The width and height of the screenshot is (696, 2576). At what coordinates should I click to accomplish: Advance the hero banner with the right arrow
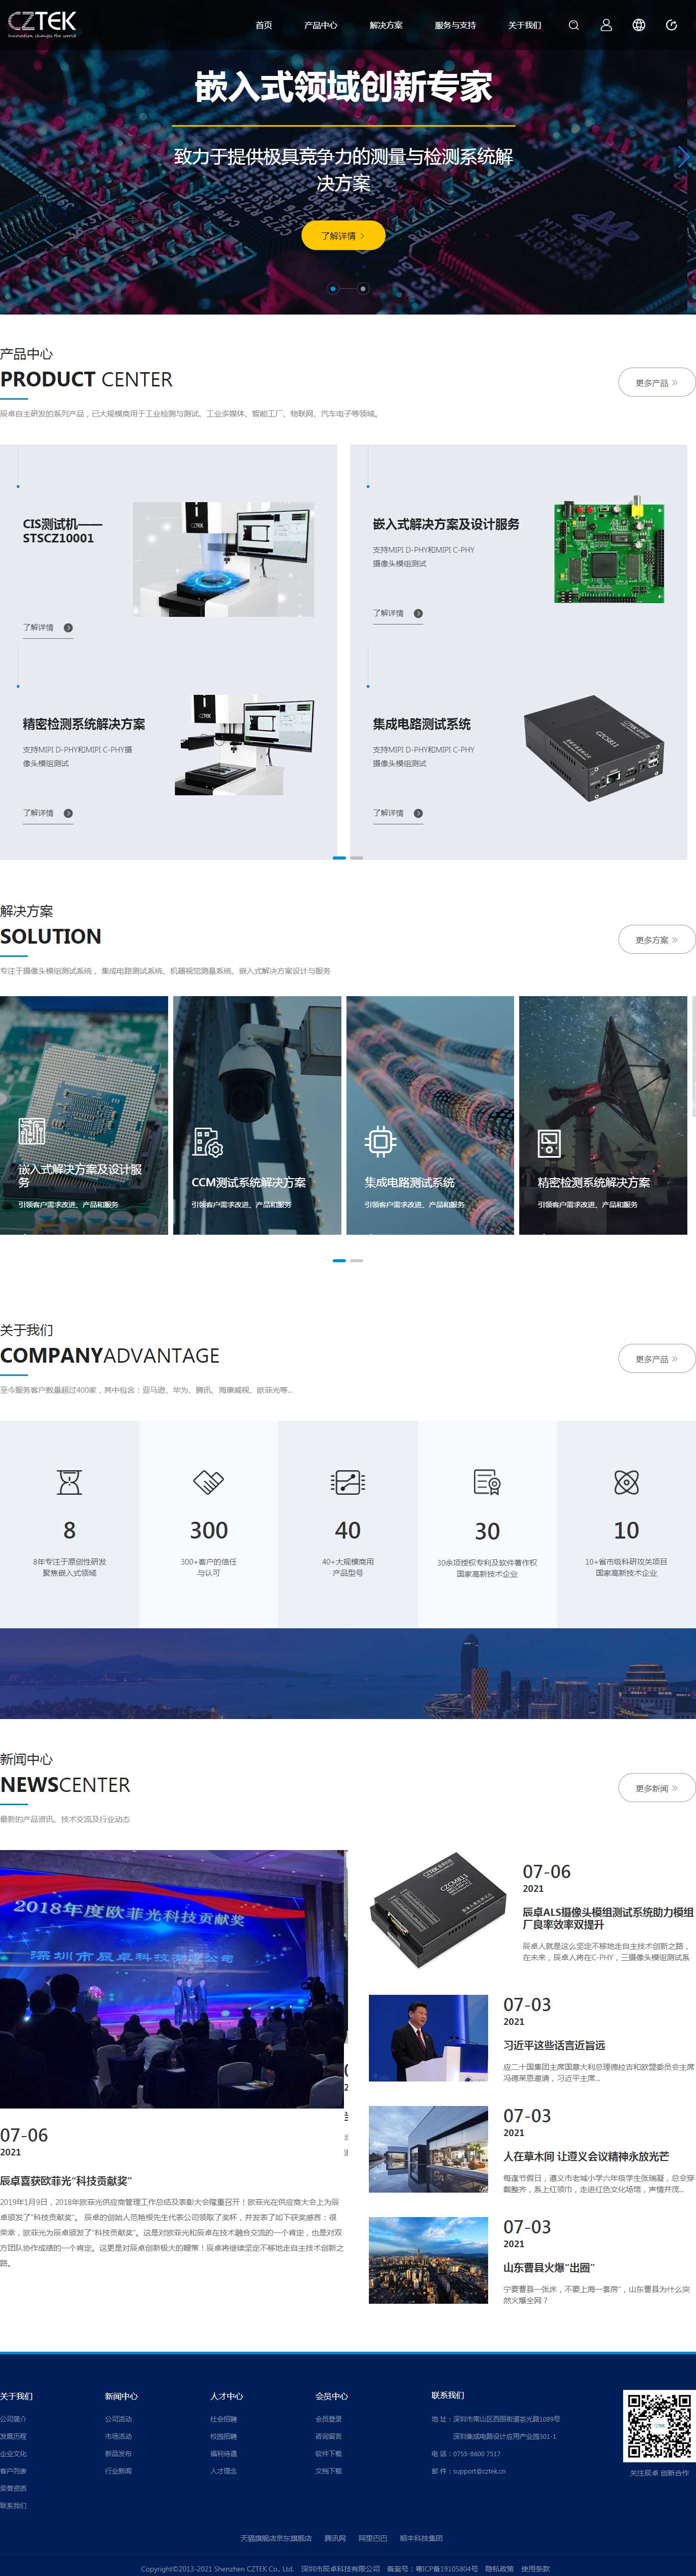pos(683,157)
